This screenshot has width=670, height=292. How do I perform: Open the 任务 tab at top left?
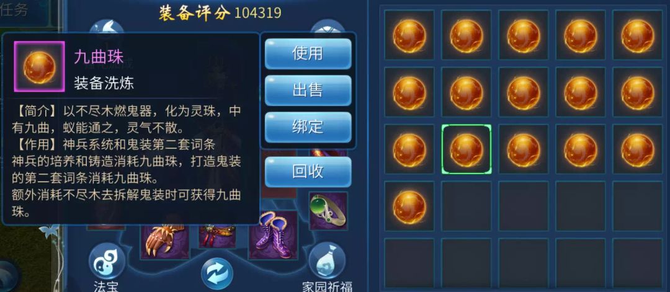tap(14, 10)
